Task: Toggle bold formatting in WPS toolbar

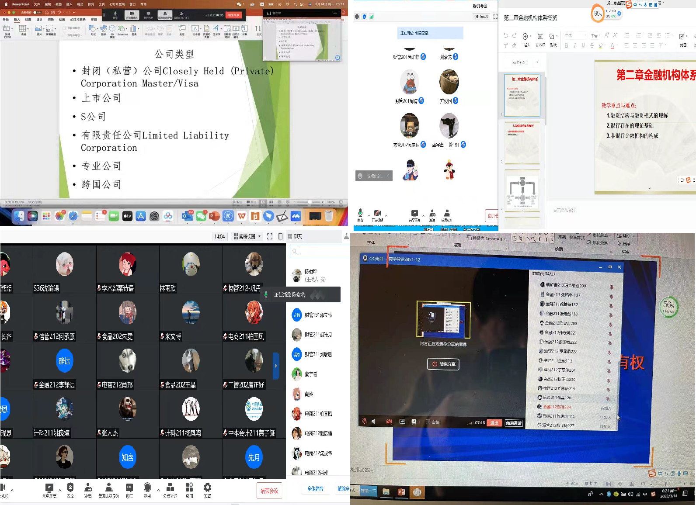Action: coord(567,45)
